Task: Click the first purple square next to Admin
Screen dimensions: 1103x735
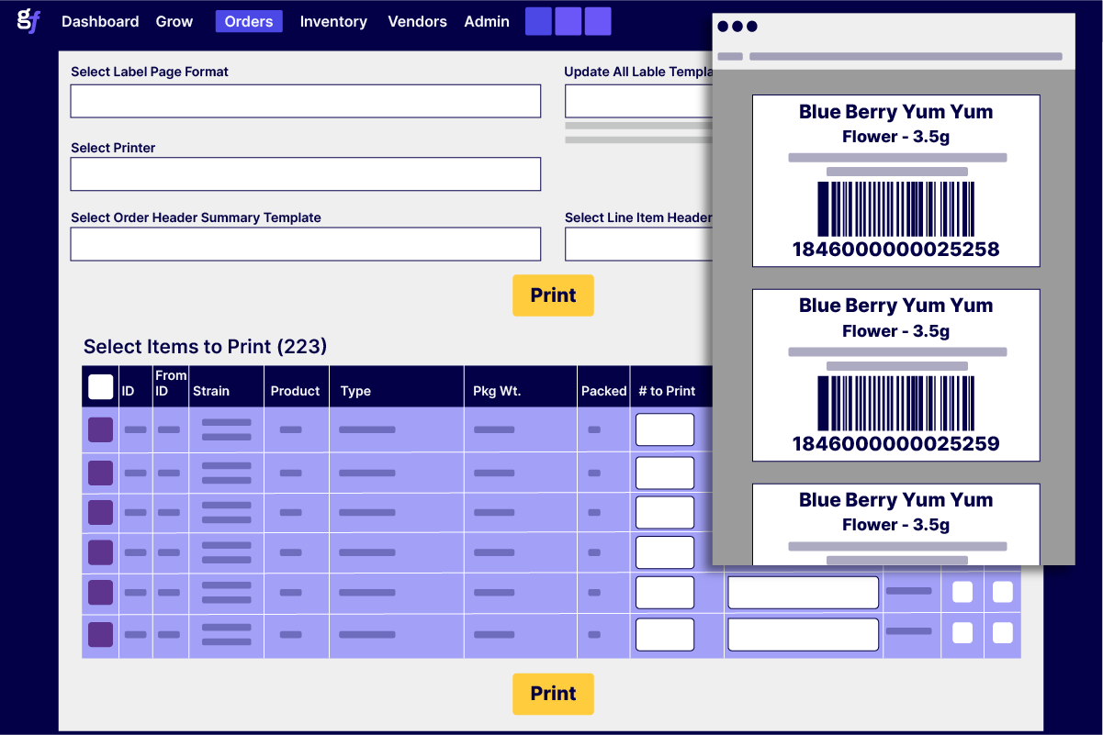Action: [538, 21]
